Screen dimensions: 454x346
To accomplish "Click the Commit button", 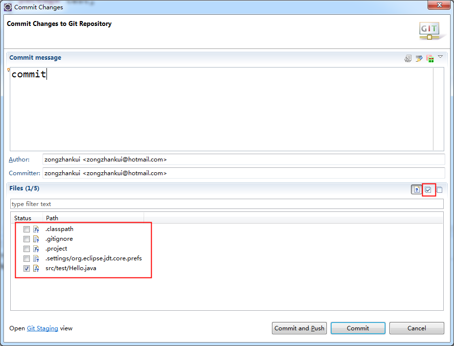I will coord(358,328).
